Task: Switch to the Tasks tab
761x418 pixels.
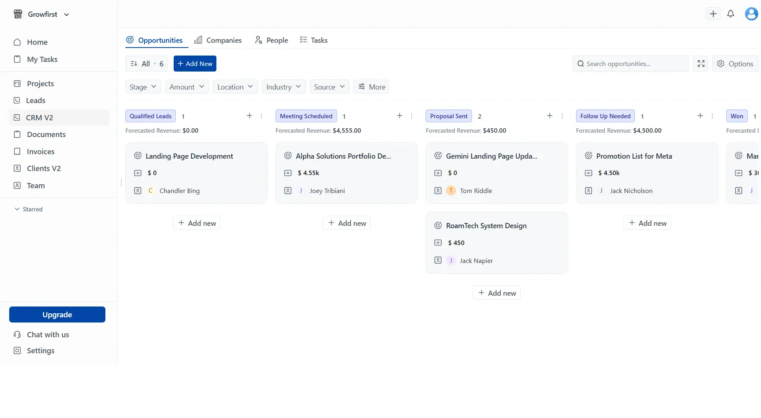Action: point(314,40)
